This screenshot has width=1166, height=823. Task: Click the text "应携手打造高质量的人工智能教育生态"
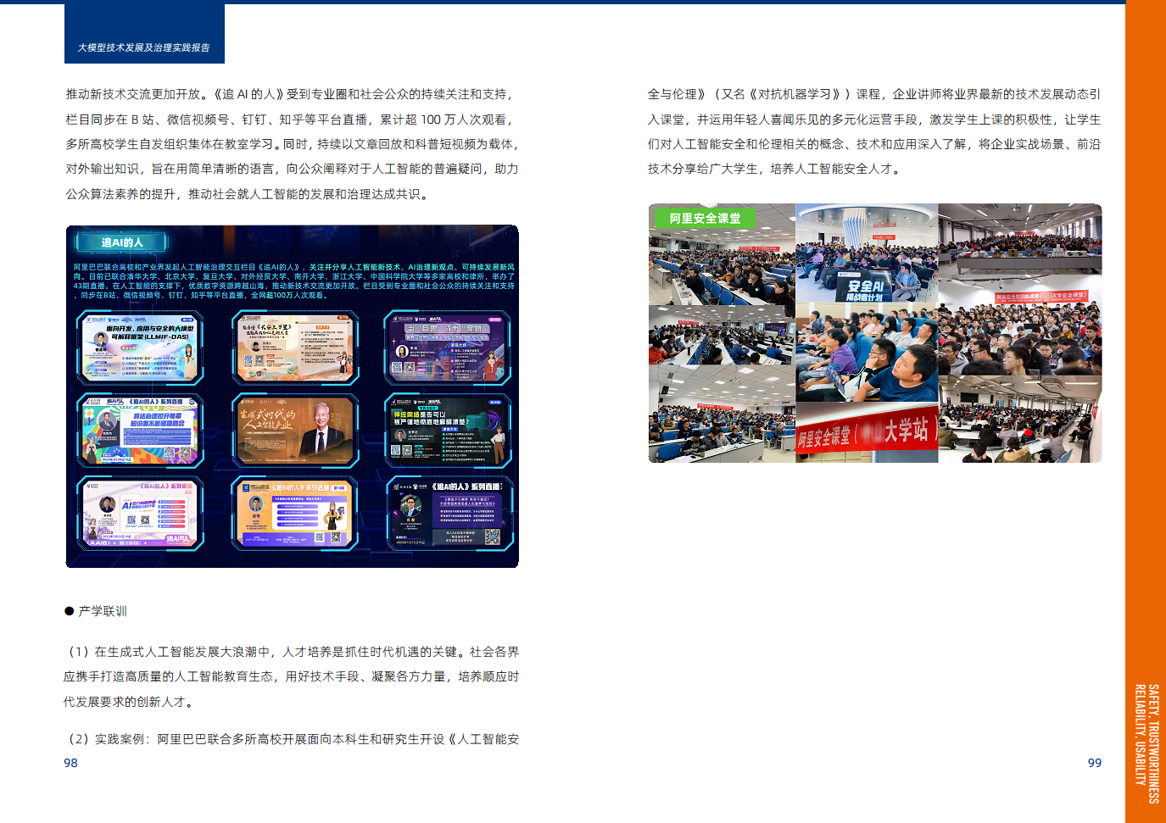click(x=169, y=676)
